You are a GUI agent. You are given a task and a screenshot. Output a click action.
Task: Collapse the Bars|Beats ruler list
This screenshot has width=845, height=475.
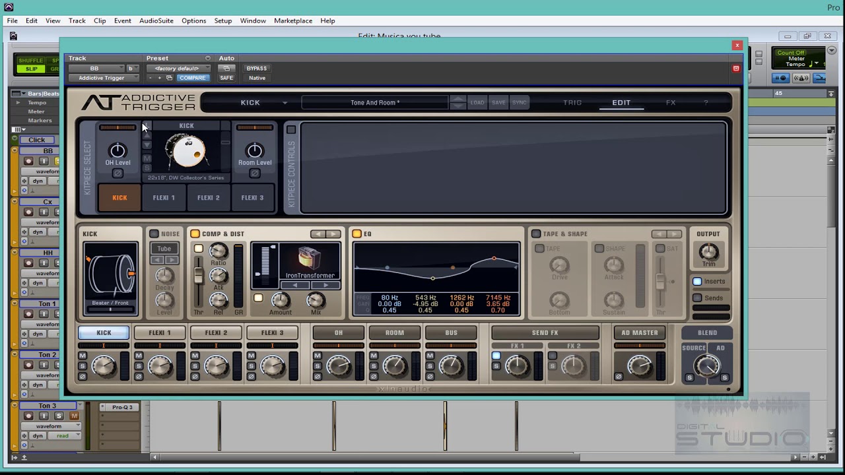(x=22, y=94)
